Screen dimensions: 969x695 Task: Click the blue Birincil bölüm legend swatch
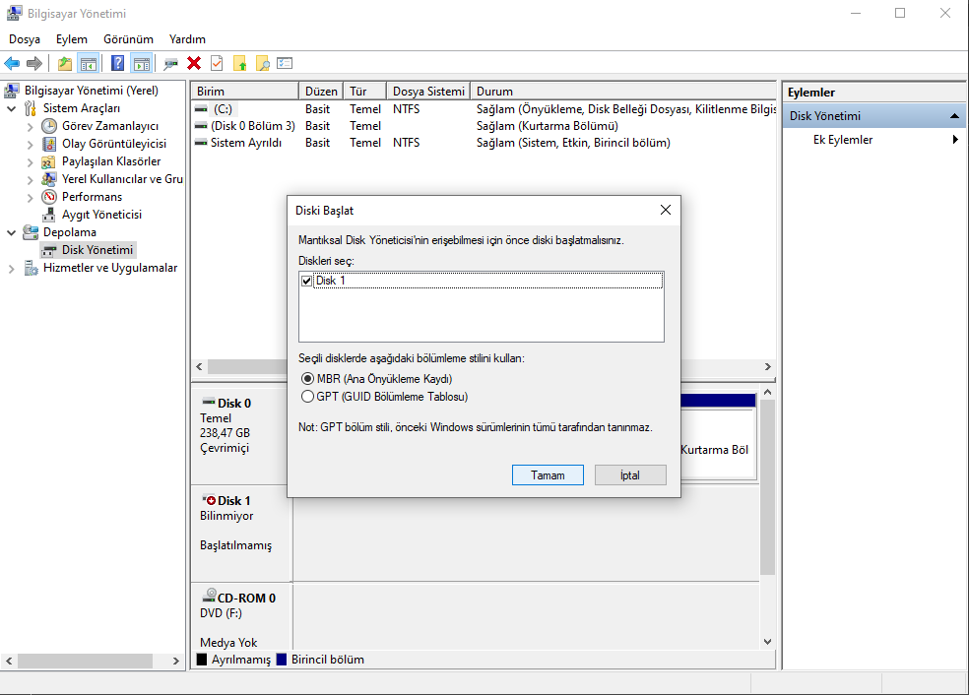[x=282, y=660]
